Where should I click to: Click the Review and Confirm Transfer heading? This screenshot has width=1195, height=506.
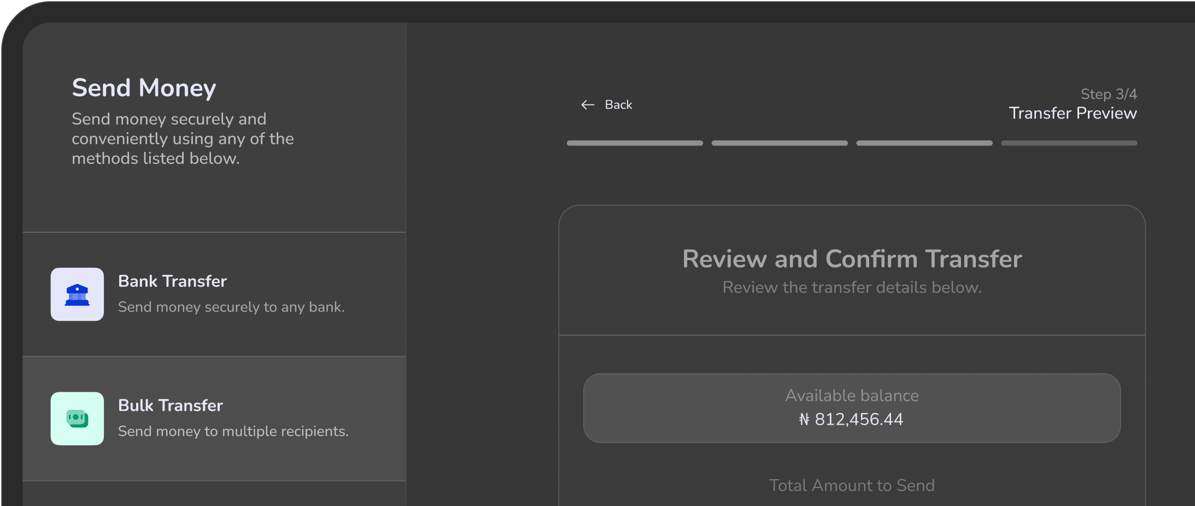tap(852, 259)
